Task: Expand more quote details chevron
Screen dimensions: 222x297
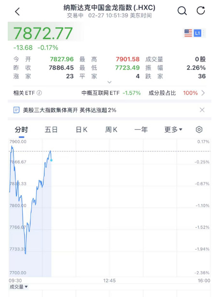Action: [110, 82]
